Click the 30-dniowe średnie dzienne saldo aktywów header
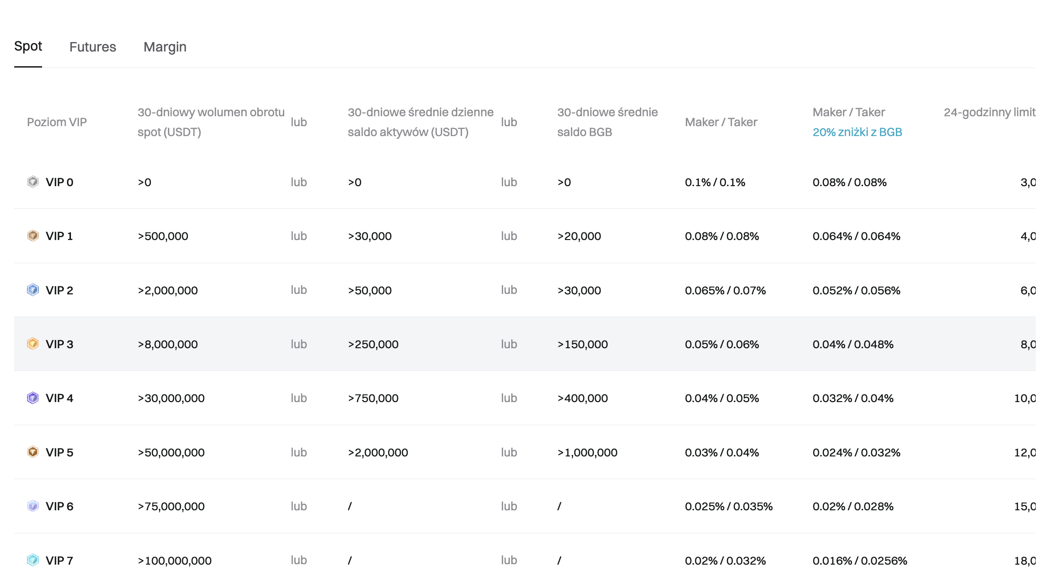 coord(420,122)
